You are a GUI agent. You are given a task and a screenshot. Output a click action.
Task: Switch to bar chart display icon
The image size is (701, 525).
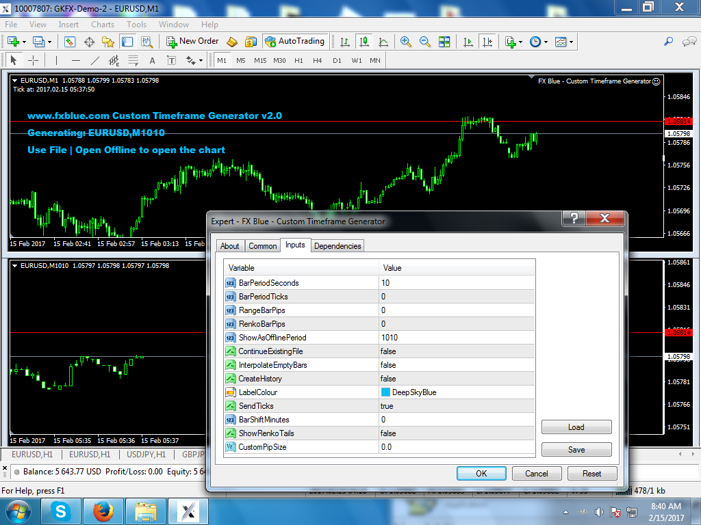point(345,42)
